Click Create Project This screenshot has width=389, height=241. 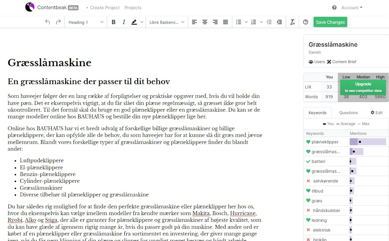tap(103, 8)
